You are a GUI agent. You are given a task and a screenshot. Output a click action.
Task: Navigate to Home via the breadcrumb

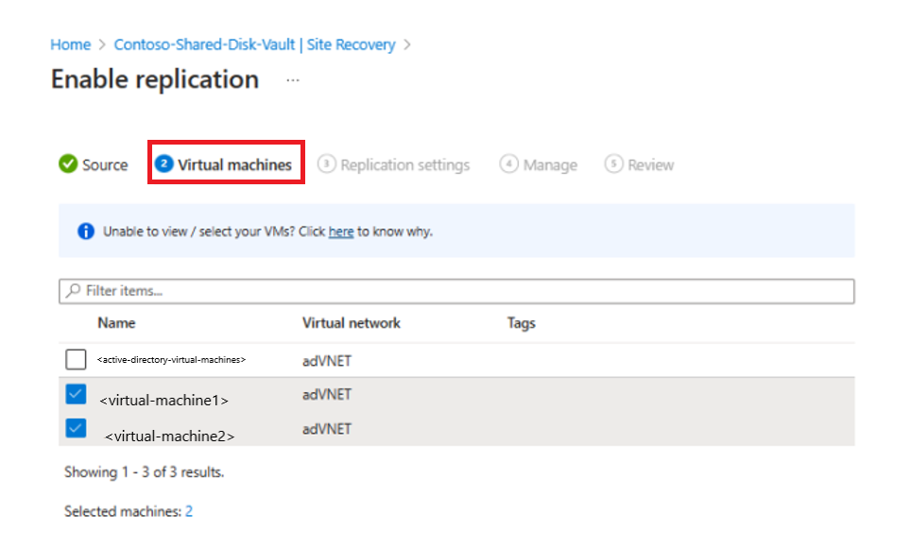pos(70,44)
